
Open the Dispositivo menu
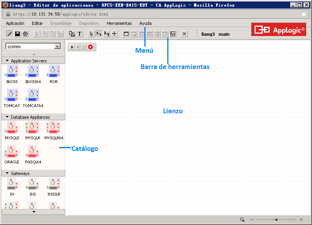click(89, 23)
